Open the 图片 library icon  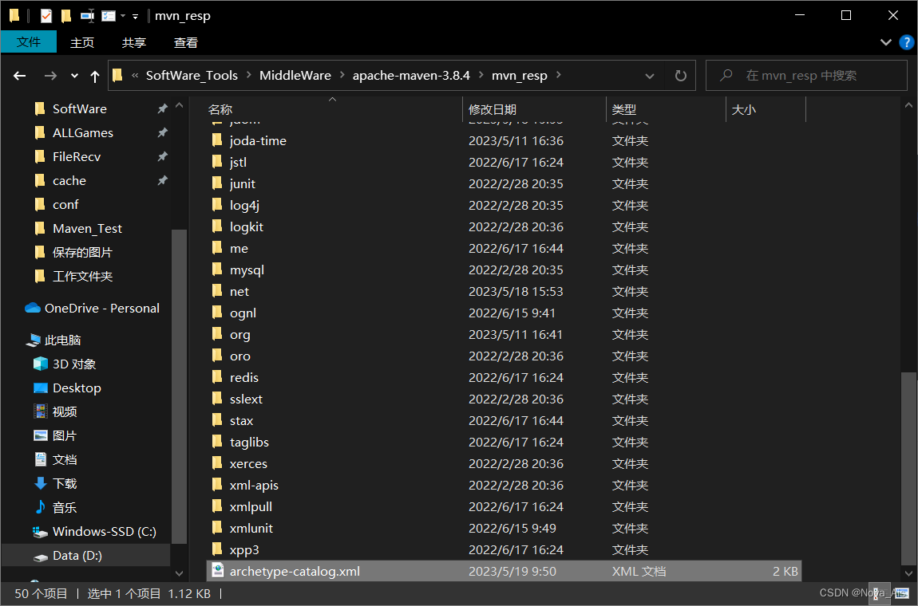41,436
